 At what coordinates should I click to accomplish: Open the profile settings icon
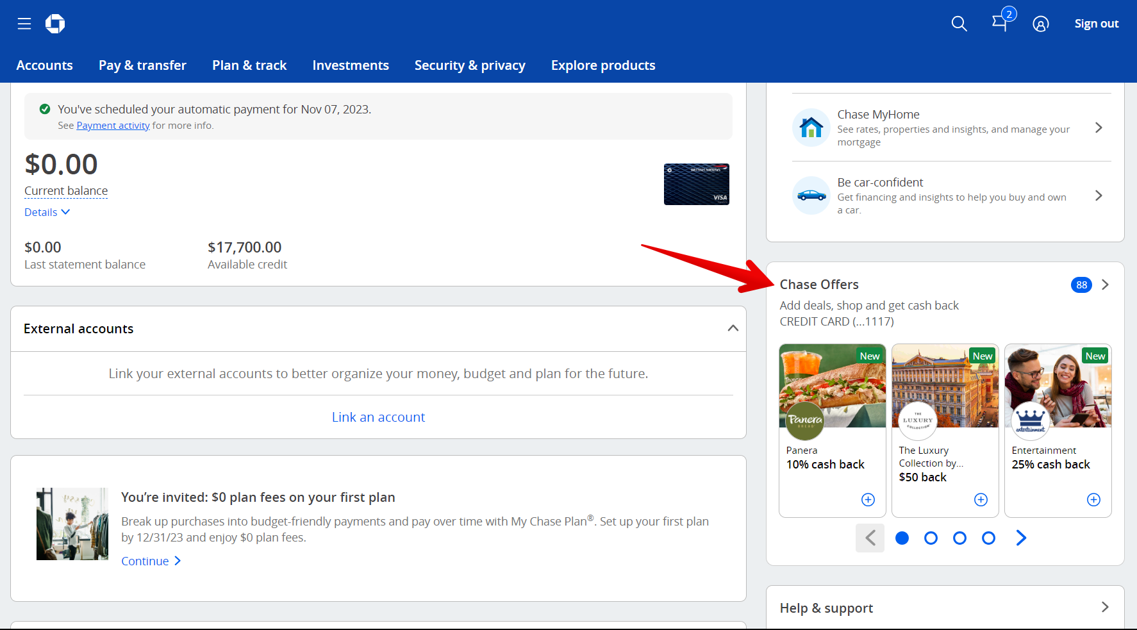1041,24
